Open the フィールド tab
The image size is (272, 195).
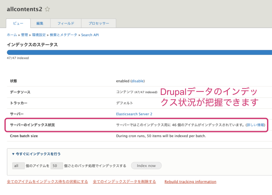click(66, 23)
